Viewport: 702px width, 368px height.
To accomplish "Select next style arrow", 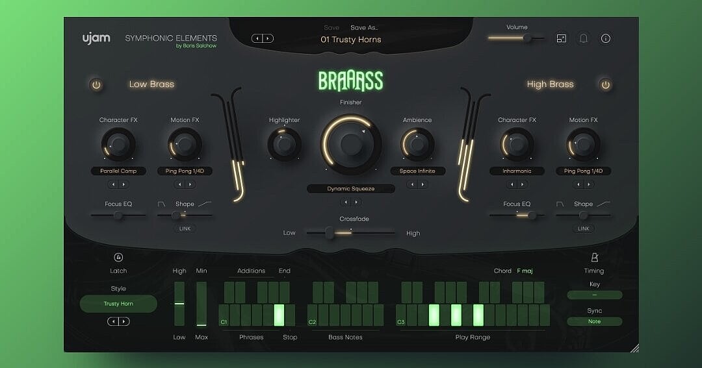I will 124,321.
